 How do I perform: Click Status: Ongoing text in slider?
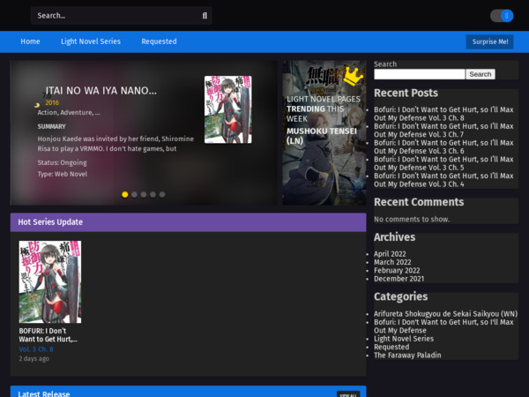(62, 162)
